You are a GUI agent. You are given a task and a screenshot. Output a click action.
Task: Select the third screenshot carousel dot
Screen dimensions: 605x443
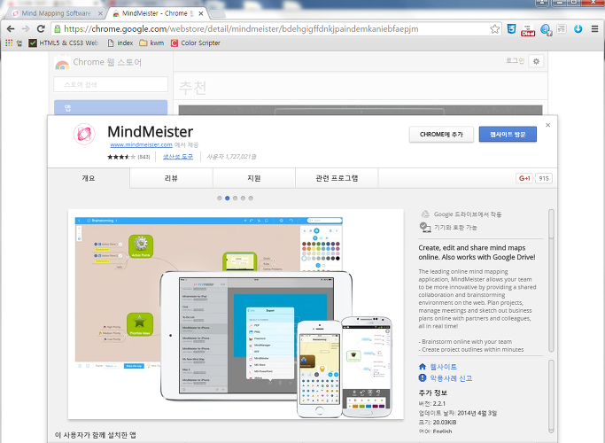235,198
